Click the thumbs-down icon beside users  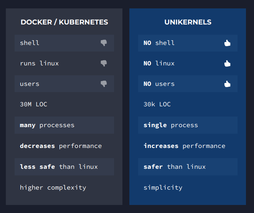pyautogui.click(x=104, y=84)
